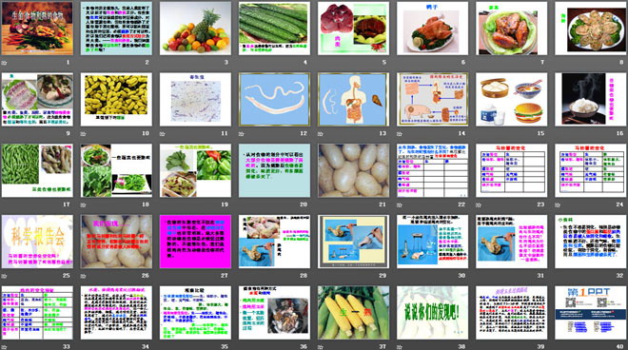This screenshot has width=628, height=350.
Task: Select slide 40 '第1PPT' ending slide
Action: 591,313
